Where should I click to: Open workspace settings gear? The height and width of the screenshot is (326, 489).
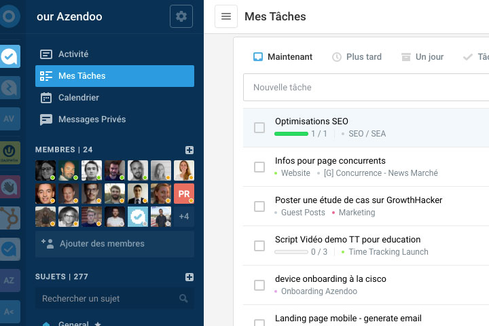click(181, 16)
